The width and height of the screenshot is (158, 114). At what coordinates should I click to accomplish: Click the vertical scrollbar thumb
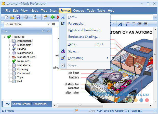[x=155, y=54]
